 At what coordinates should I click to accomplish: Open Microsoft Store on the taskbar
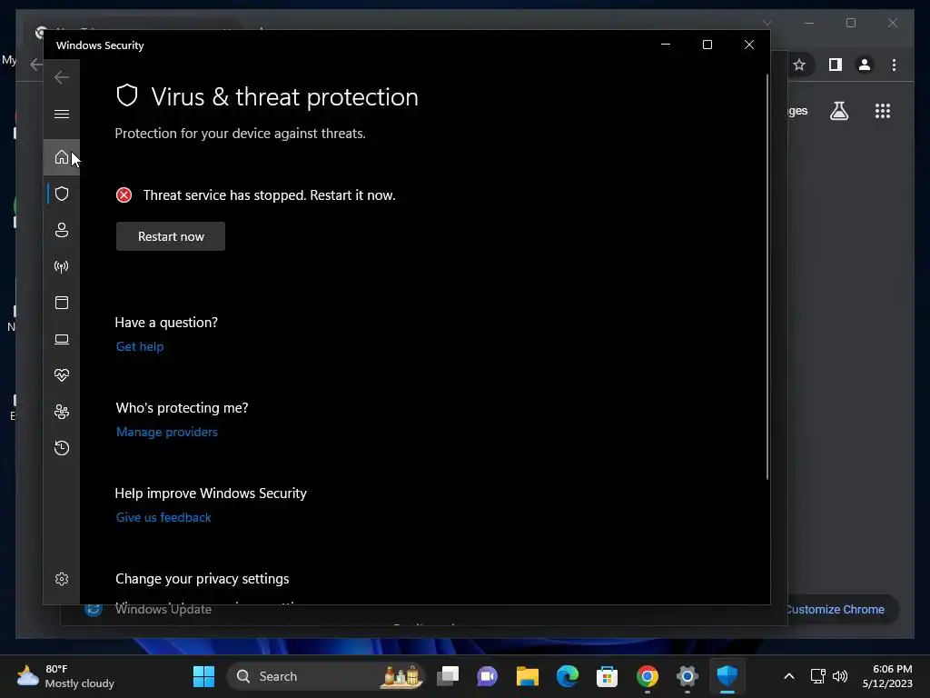click(x=607, y=676)
